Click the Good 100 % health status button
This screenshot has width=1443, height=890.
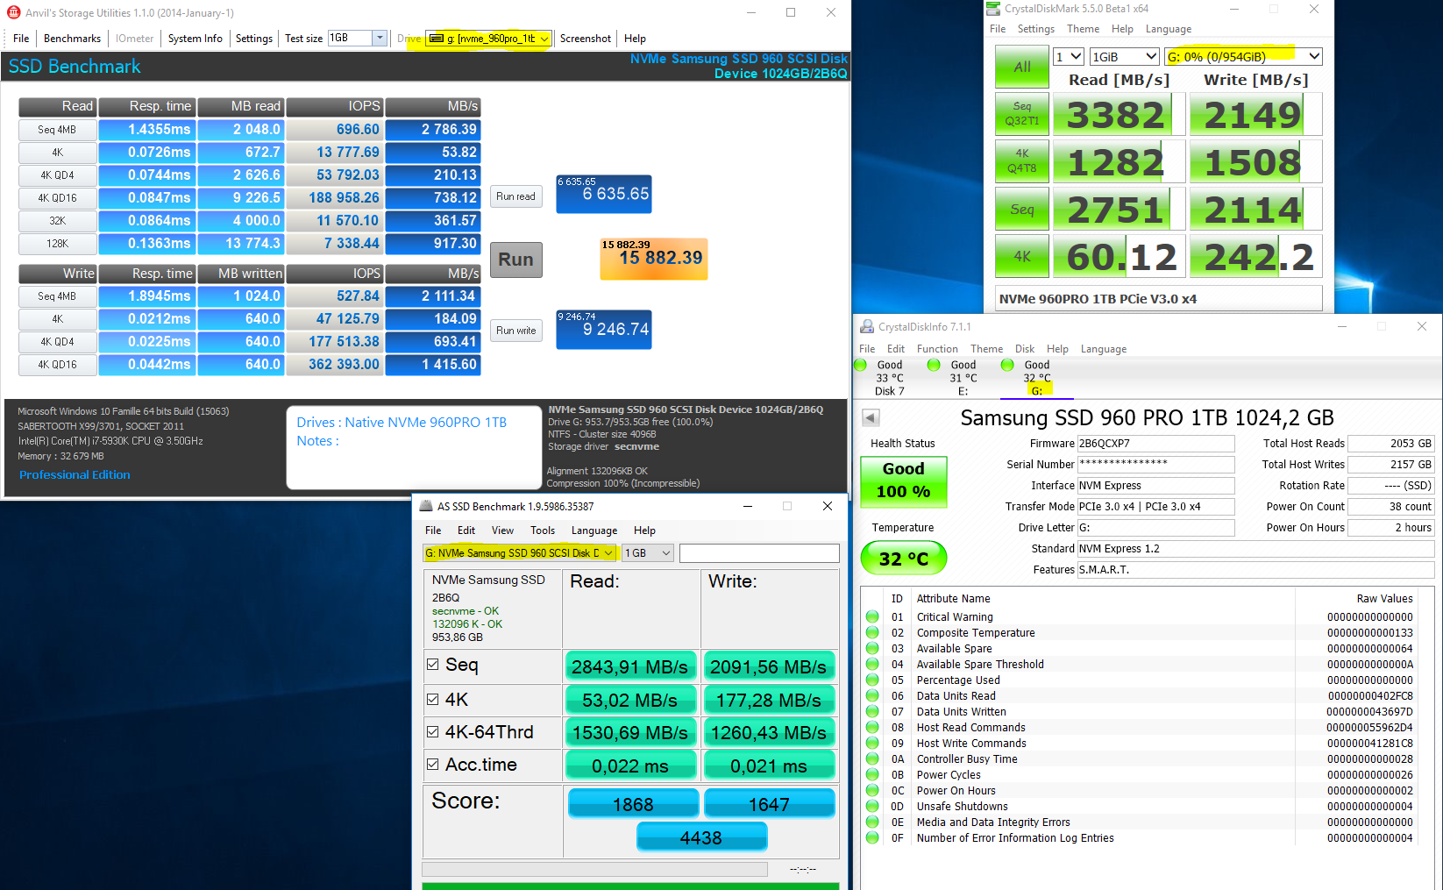point(903,481)
